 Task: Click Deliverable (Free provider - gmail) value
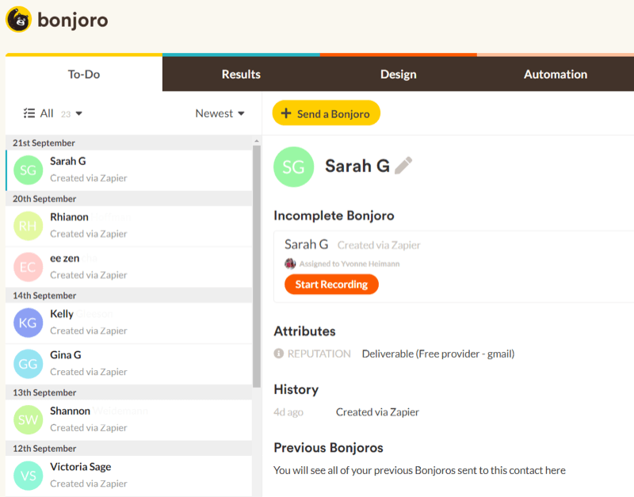tap(438, 354)
